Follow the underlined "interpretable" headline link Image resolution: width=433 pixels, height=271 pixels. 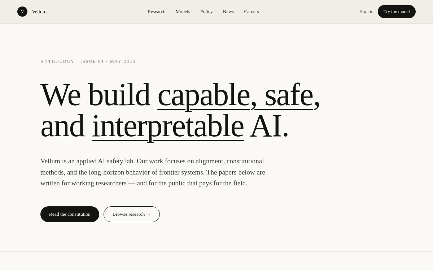[x=168, y=126]
